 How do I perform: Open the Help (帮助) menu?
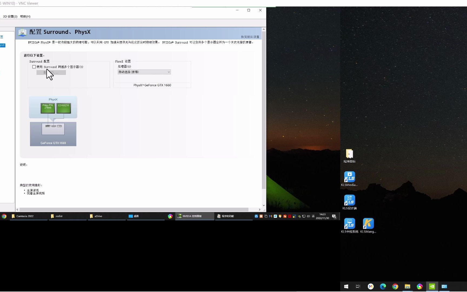point(25,16)
